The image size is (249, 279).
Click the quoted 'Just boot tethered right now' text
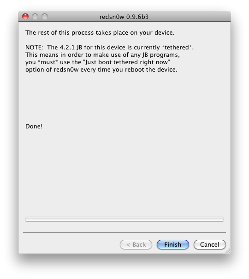pos(126,62)
